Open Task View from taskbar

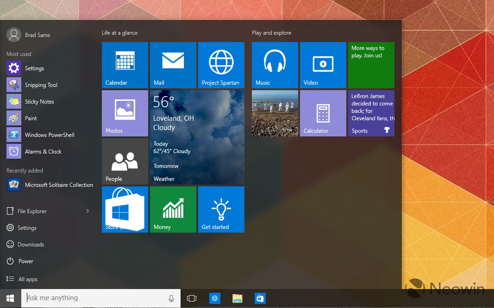[x=192, y=298]
